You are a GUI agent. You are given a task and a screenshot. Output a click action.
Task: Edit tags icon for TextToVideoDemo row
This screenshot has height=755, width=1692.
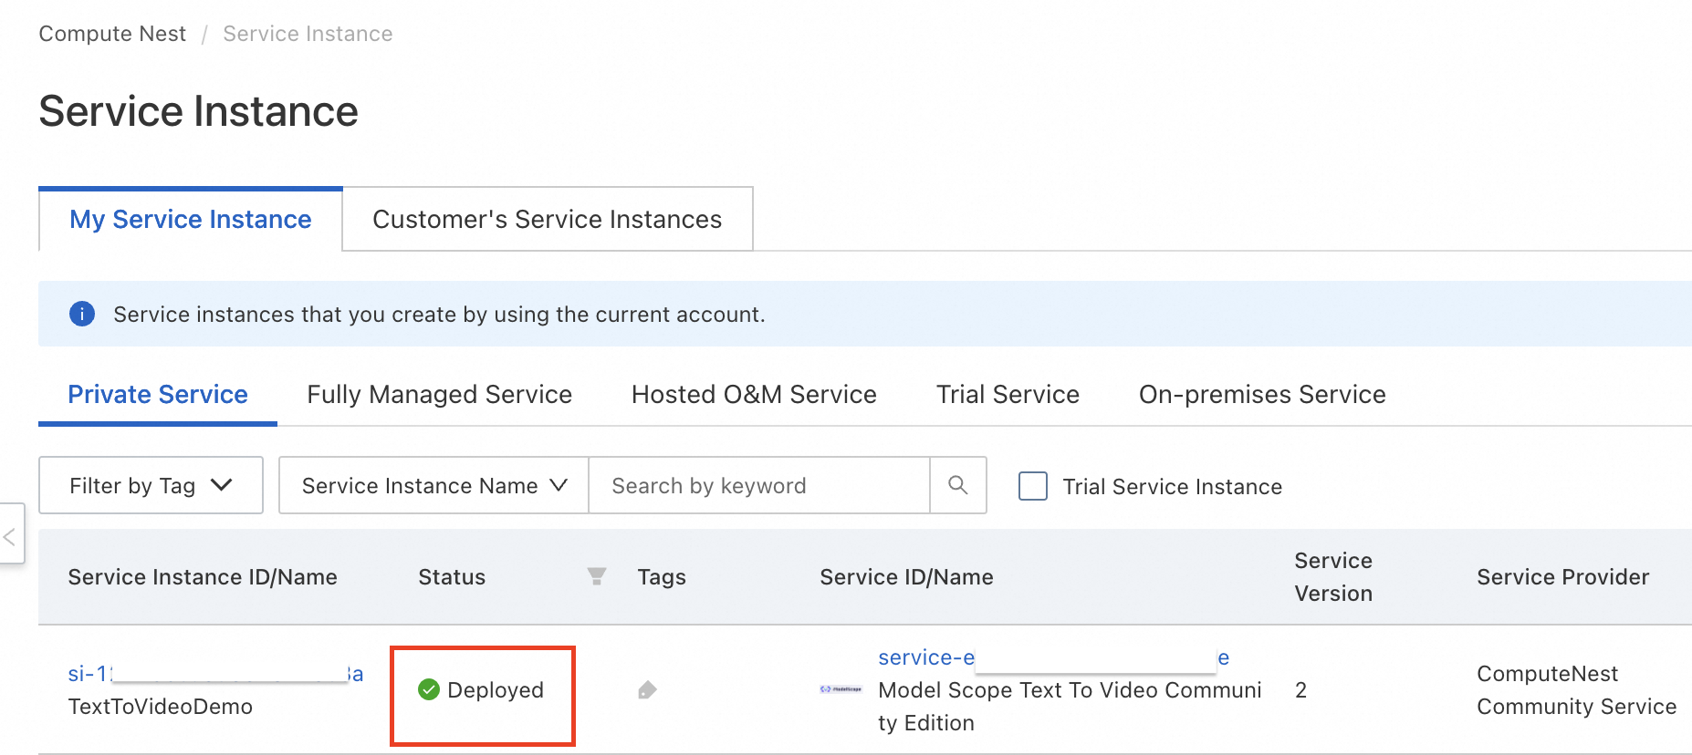[x=647, y=690]
